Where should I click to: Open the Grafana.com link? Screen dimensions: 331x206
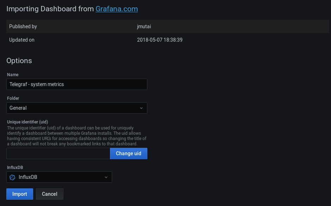[116, 9]
